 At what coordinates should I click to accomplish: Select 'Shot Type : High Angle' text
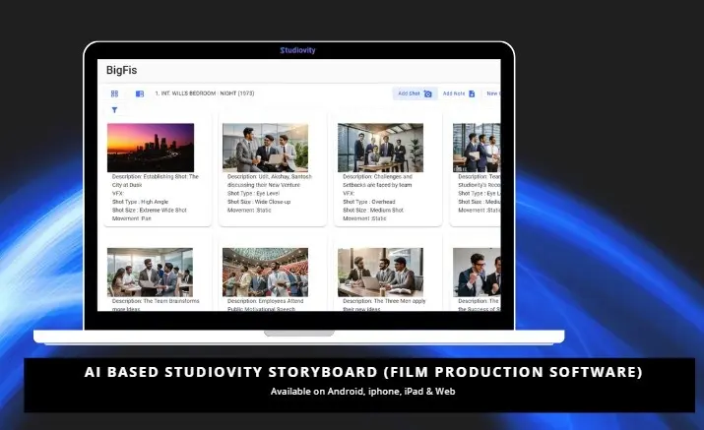tap(140, 202)
